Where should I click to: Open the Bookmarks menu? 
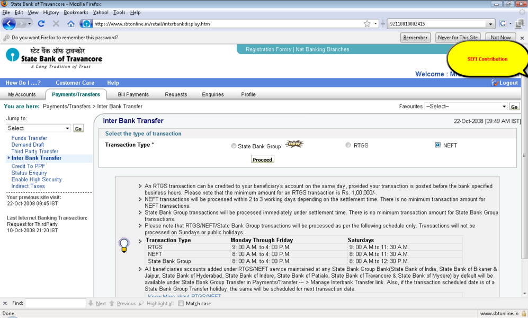76,12
